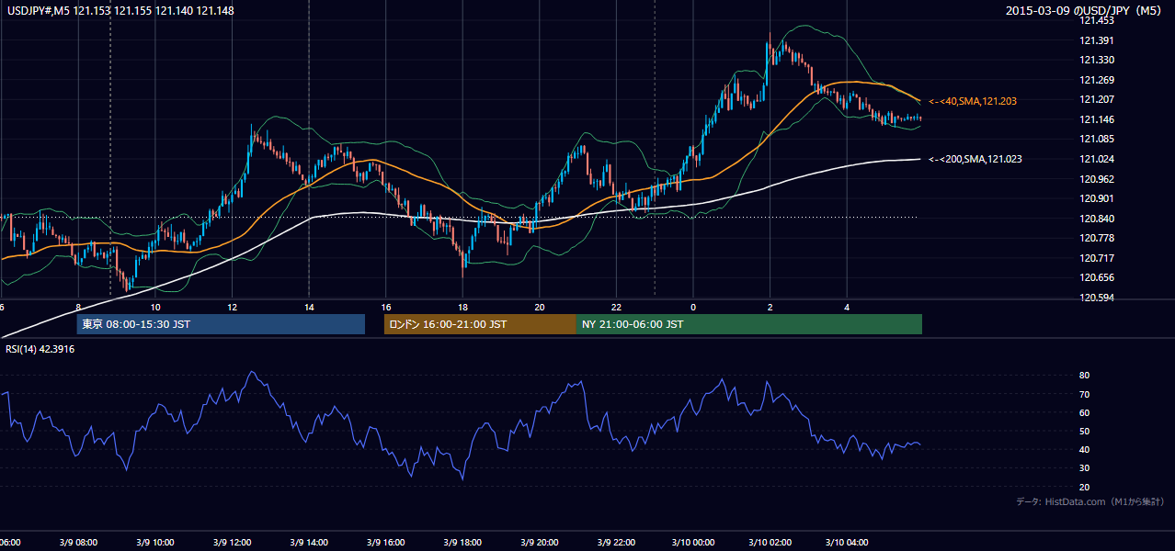Click the RSI 20 level label
This screenshot has width=1175, height=551.
pos(1085,487)
